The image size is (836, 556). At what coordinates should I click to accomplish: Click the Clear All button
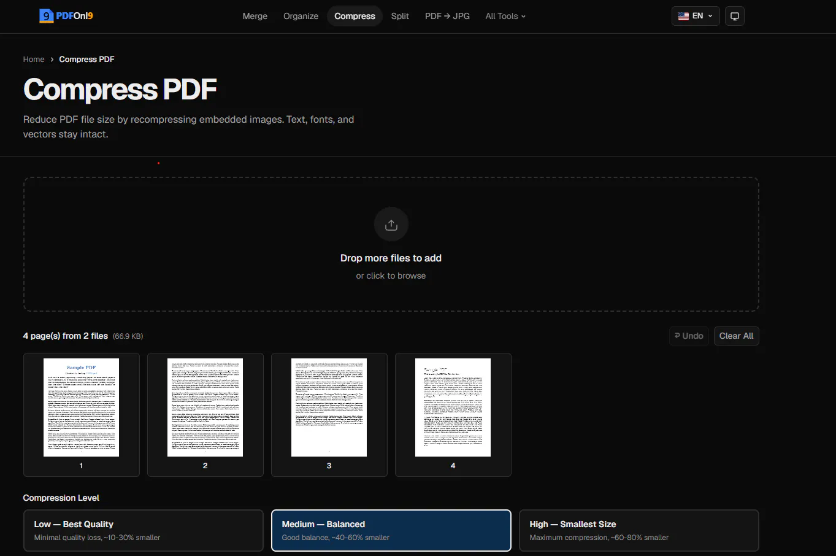click(x=736, y=336)
